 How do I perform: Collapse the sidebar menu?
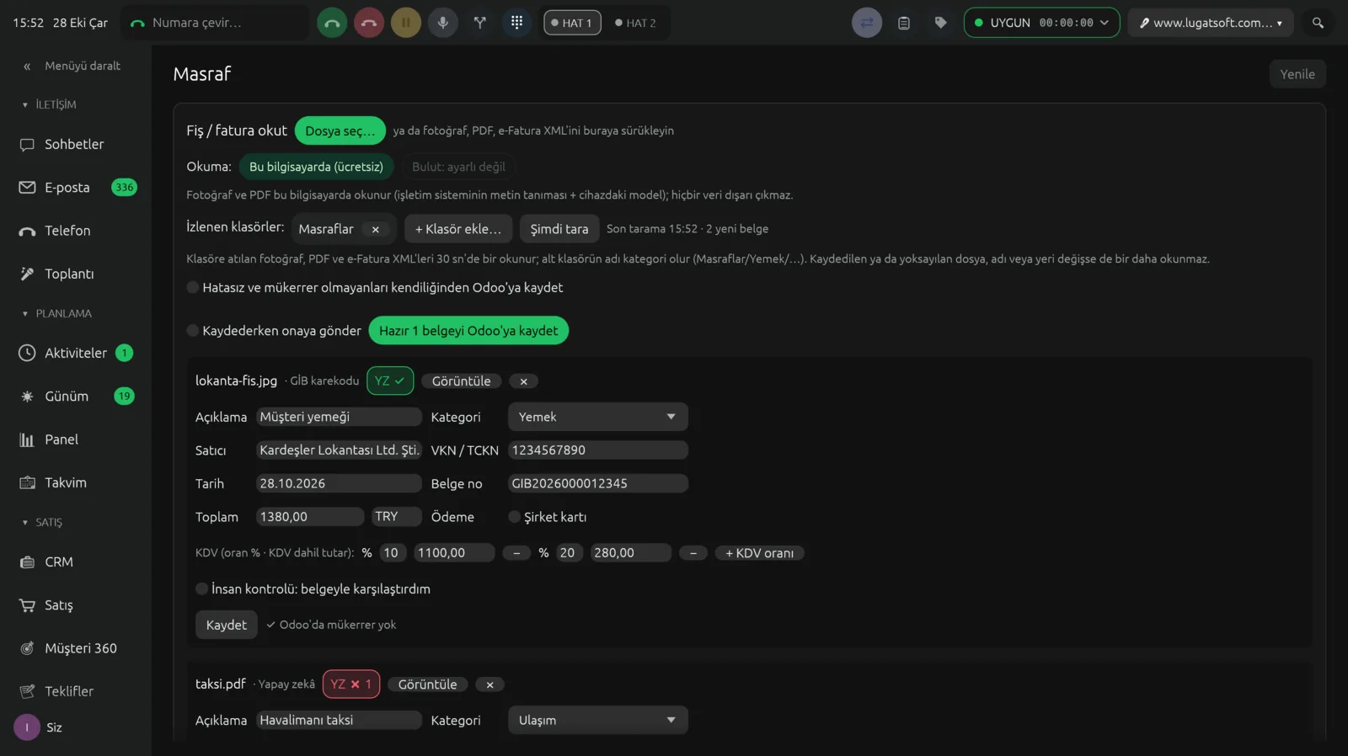tap(72, 66)
